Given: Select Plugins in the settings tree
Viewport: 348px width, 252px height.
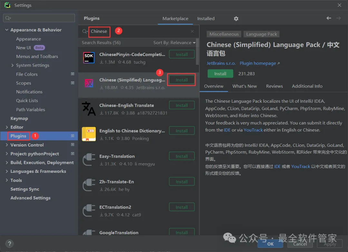Looking at the screenshot, I should pos(39,136).
